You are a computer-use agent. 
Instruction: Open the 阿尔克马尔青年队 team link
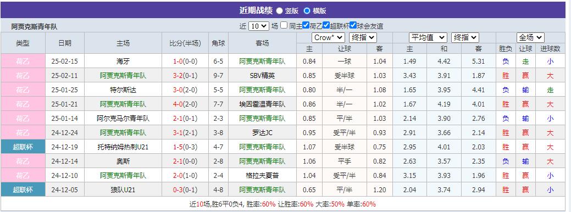(x=123, y=119)
